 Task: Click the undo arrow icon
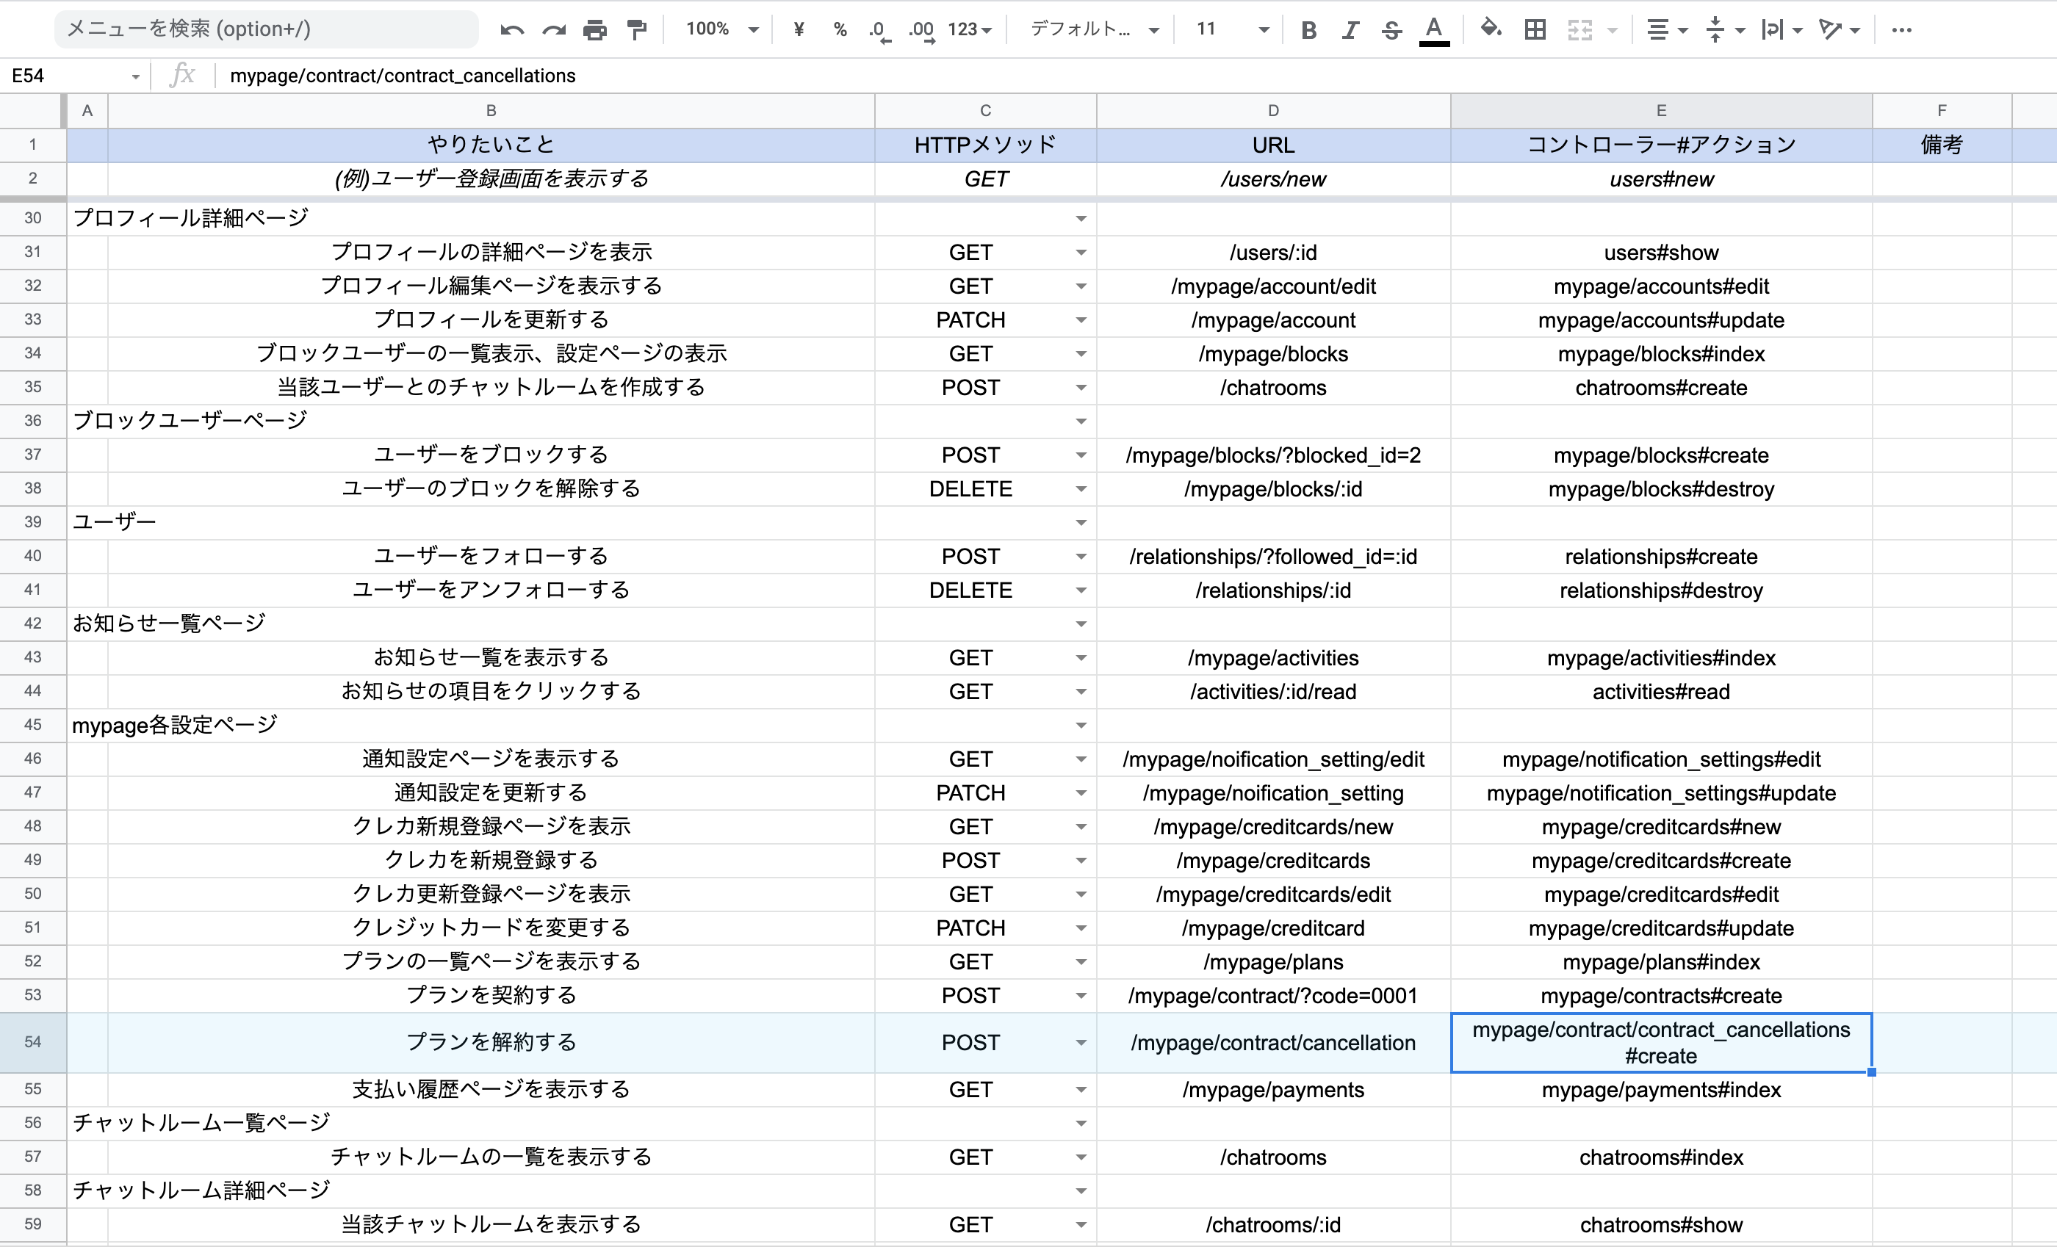point(512,30)
